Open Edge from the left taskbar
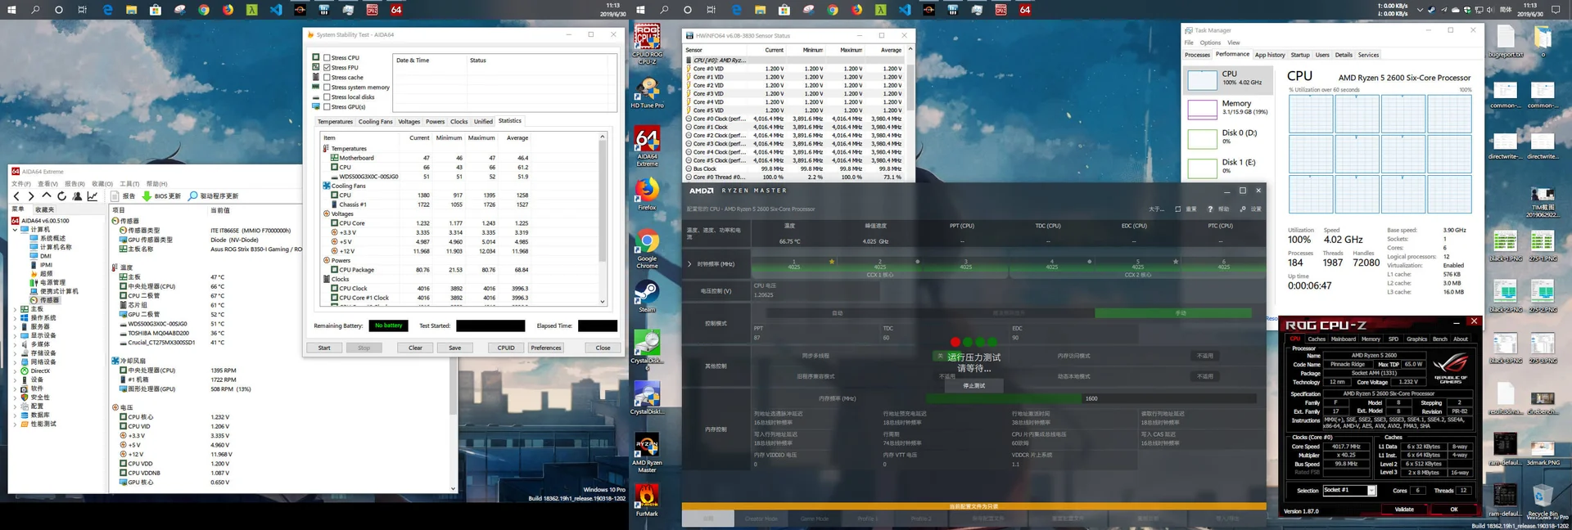This screenshot has width=1572, height=530. pos(107,10)
